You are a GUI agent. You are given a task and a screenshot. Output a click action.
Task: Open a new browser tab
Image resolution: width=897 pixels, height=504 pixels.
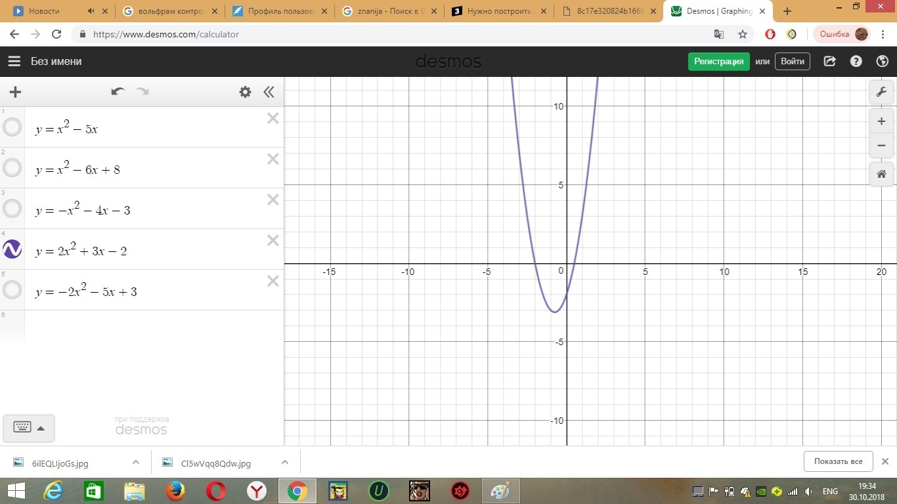coord(787,11)
